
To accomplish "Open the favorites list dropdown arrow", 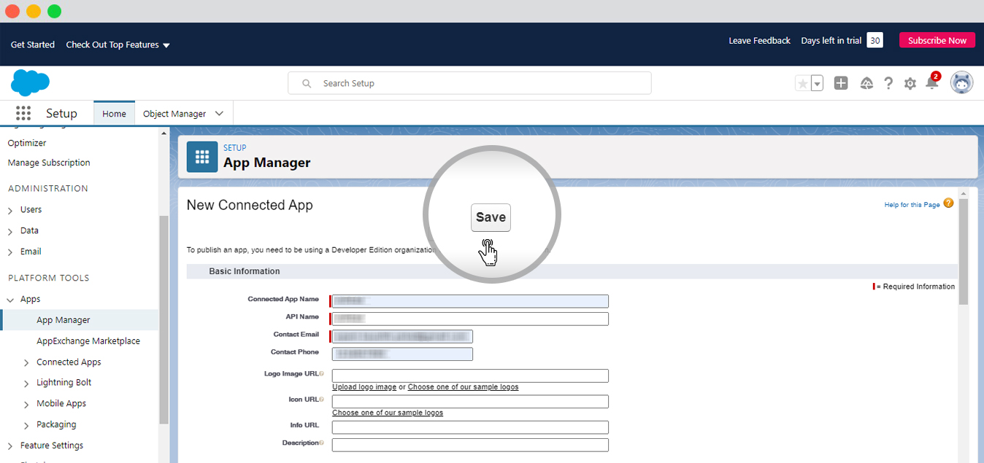I will 818,84.
